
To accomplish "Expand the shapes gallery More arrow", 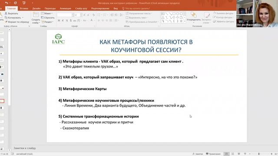I will pyautogui.click(x=185, y=21).
